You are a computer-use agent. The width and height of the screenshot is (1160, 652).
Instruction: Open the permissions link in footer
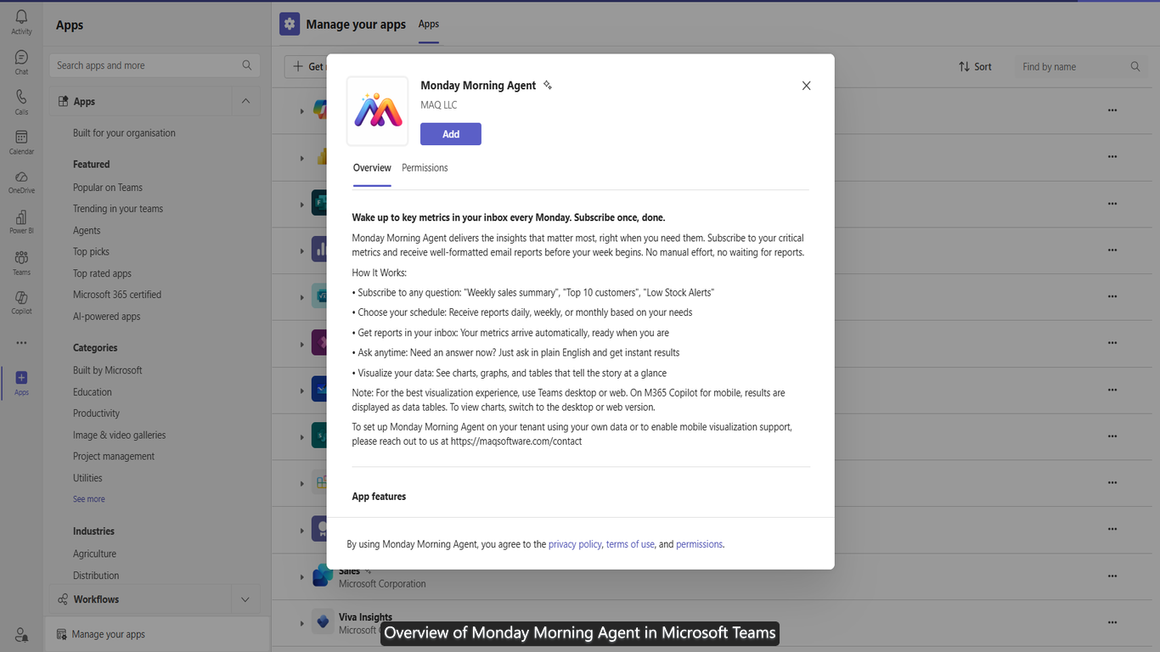coord(700,544)
